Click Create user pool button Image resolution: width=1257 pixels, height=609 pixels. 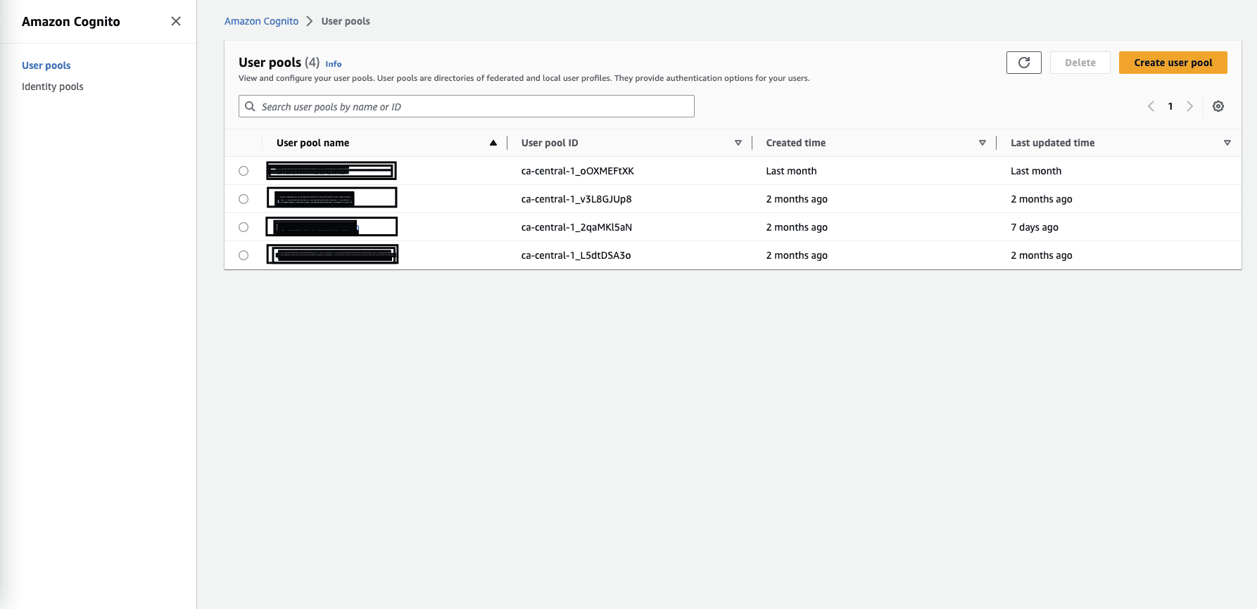tap(1173, 63)
